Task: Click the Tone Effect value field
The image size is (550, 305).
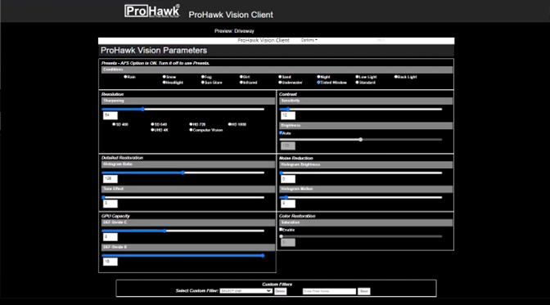Action: (110, 204)
